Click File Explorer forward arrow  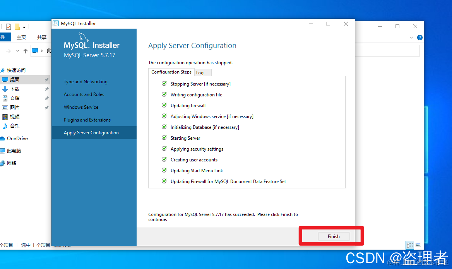[9, 51]
